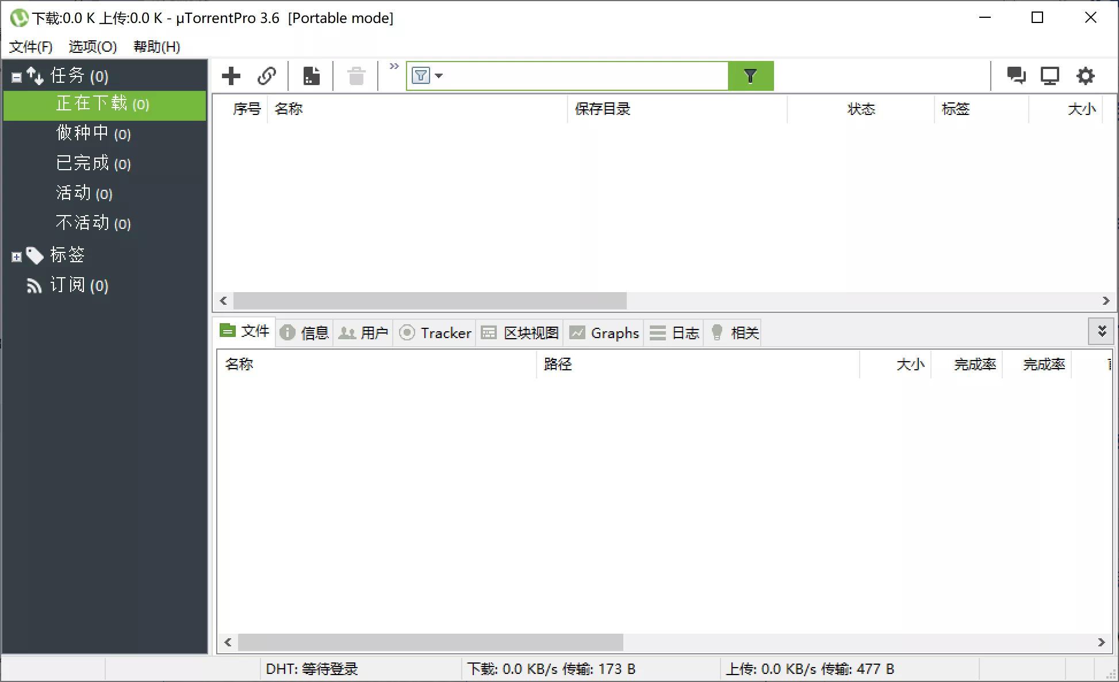
Task: Open the settings gear icon
Action: (1084, 75)
